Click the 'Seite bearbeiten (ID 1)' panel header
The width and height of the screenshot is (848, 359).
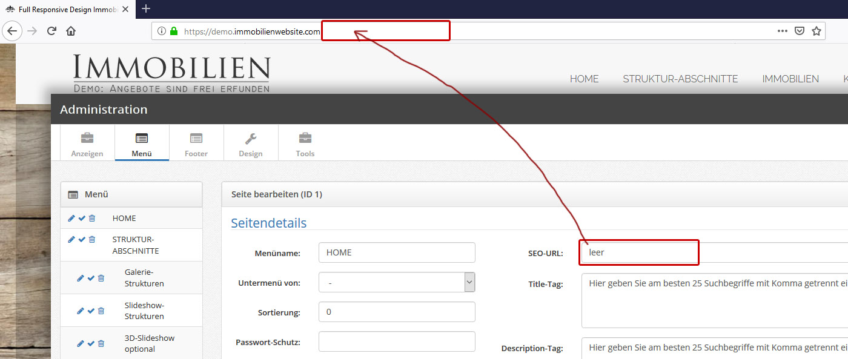535,194
